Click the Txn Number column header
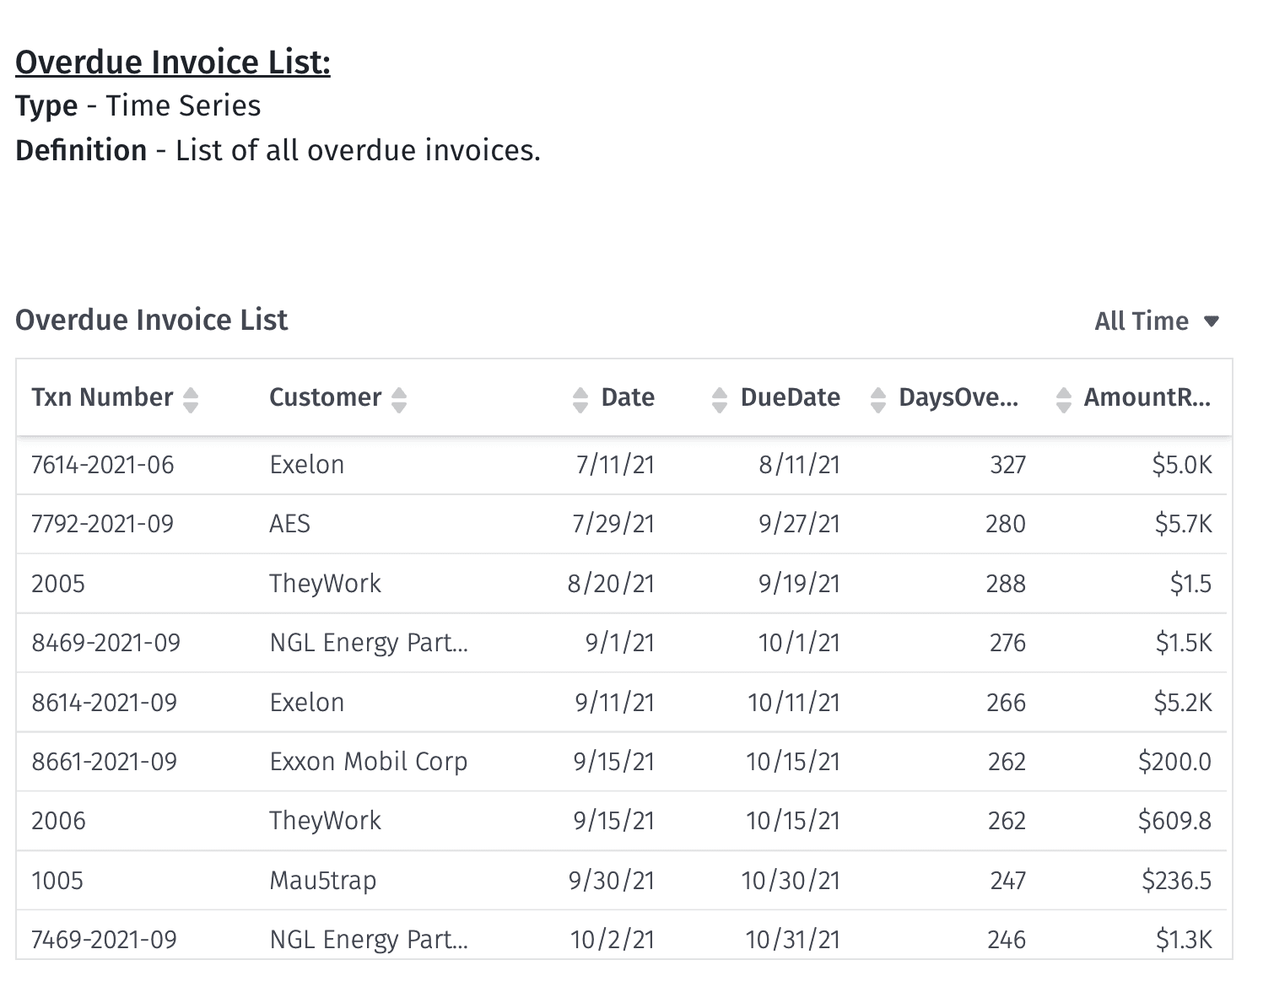The height and width of the screenshot is (987, 1274). click(x=102, y=397)
